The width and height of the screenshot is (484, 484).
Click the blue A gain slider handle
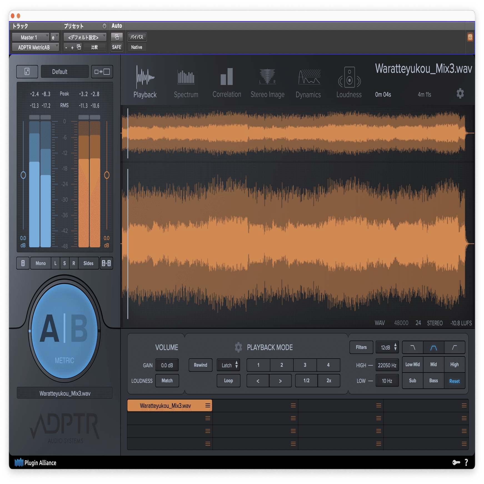pyautogui.click(x=23, y=175)
